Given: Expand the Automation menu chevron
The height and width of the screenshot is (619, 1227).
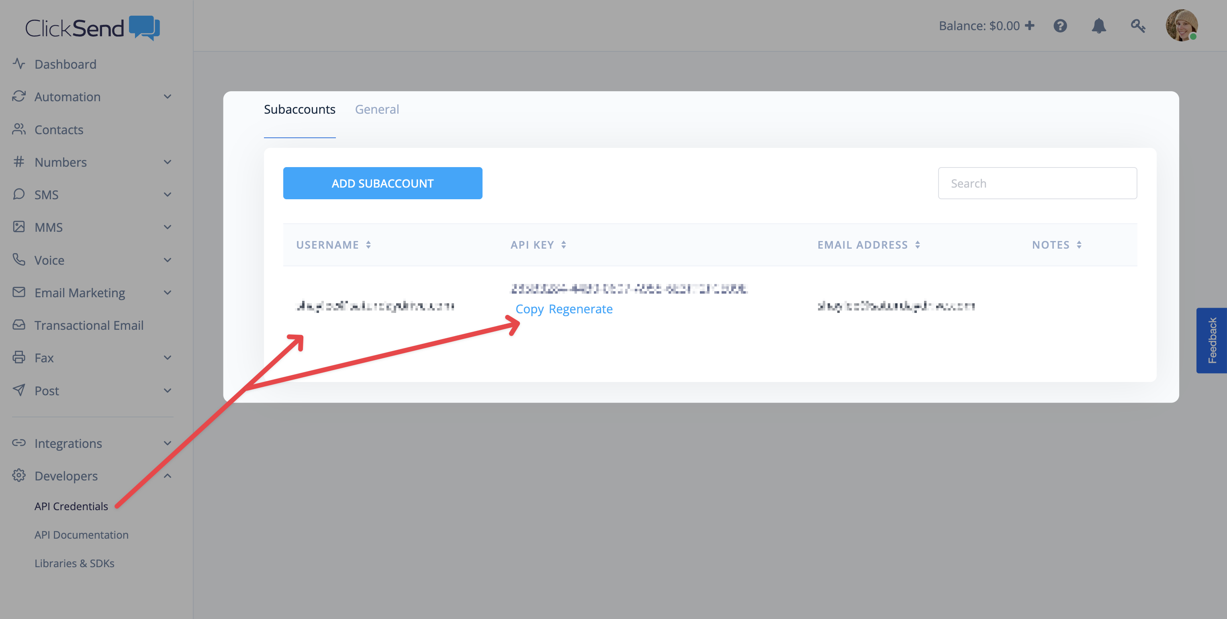Looking at the screenshot, I should [167, 97].
